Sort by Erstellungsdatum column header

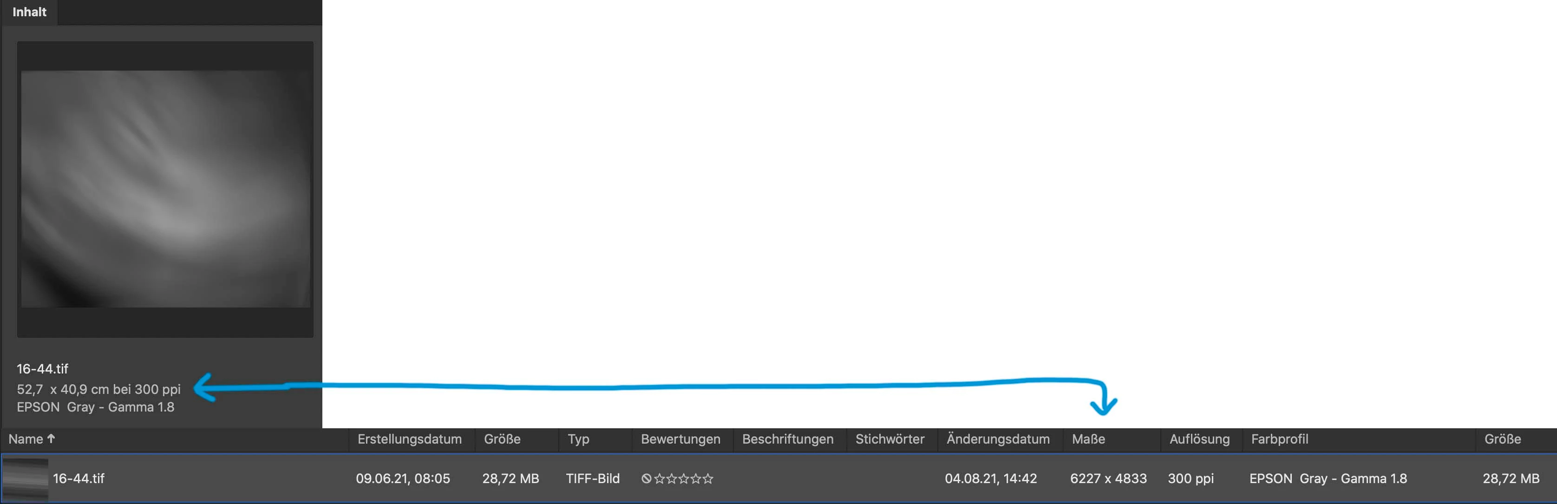tap(409, 439)
